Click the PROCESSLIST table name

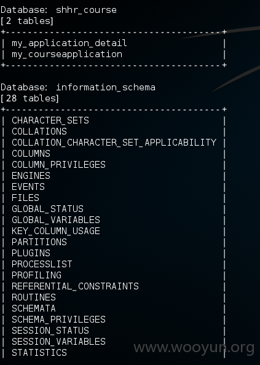click(42, 264)
